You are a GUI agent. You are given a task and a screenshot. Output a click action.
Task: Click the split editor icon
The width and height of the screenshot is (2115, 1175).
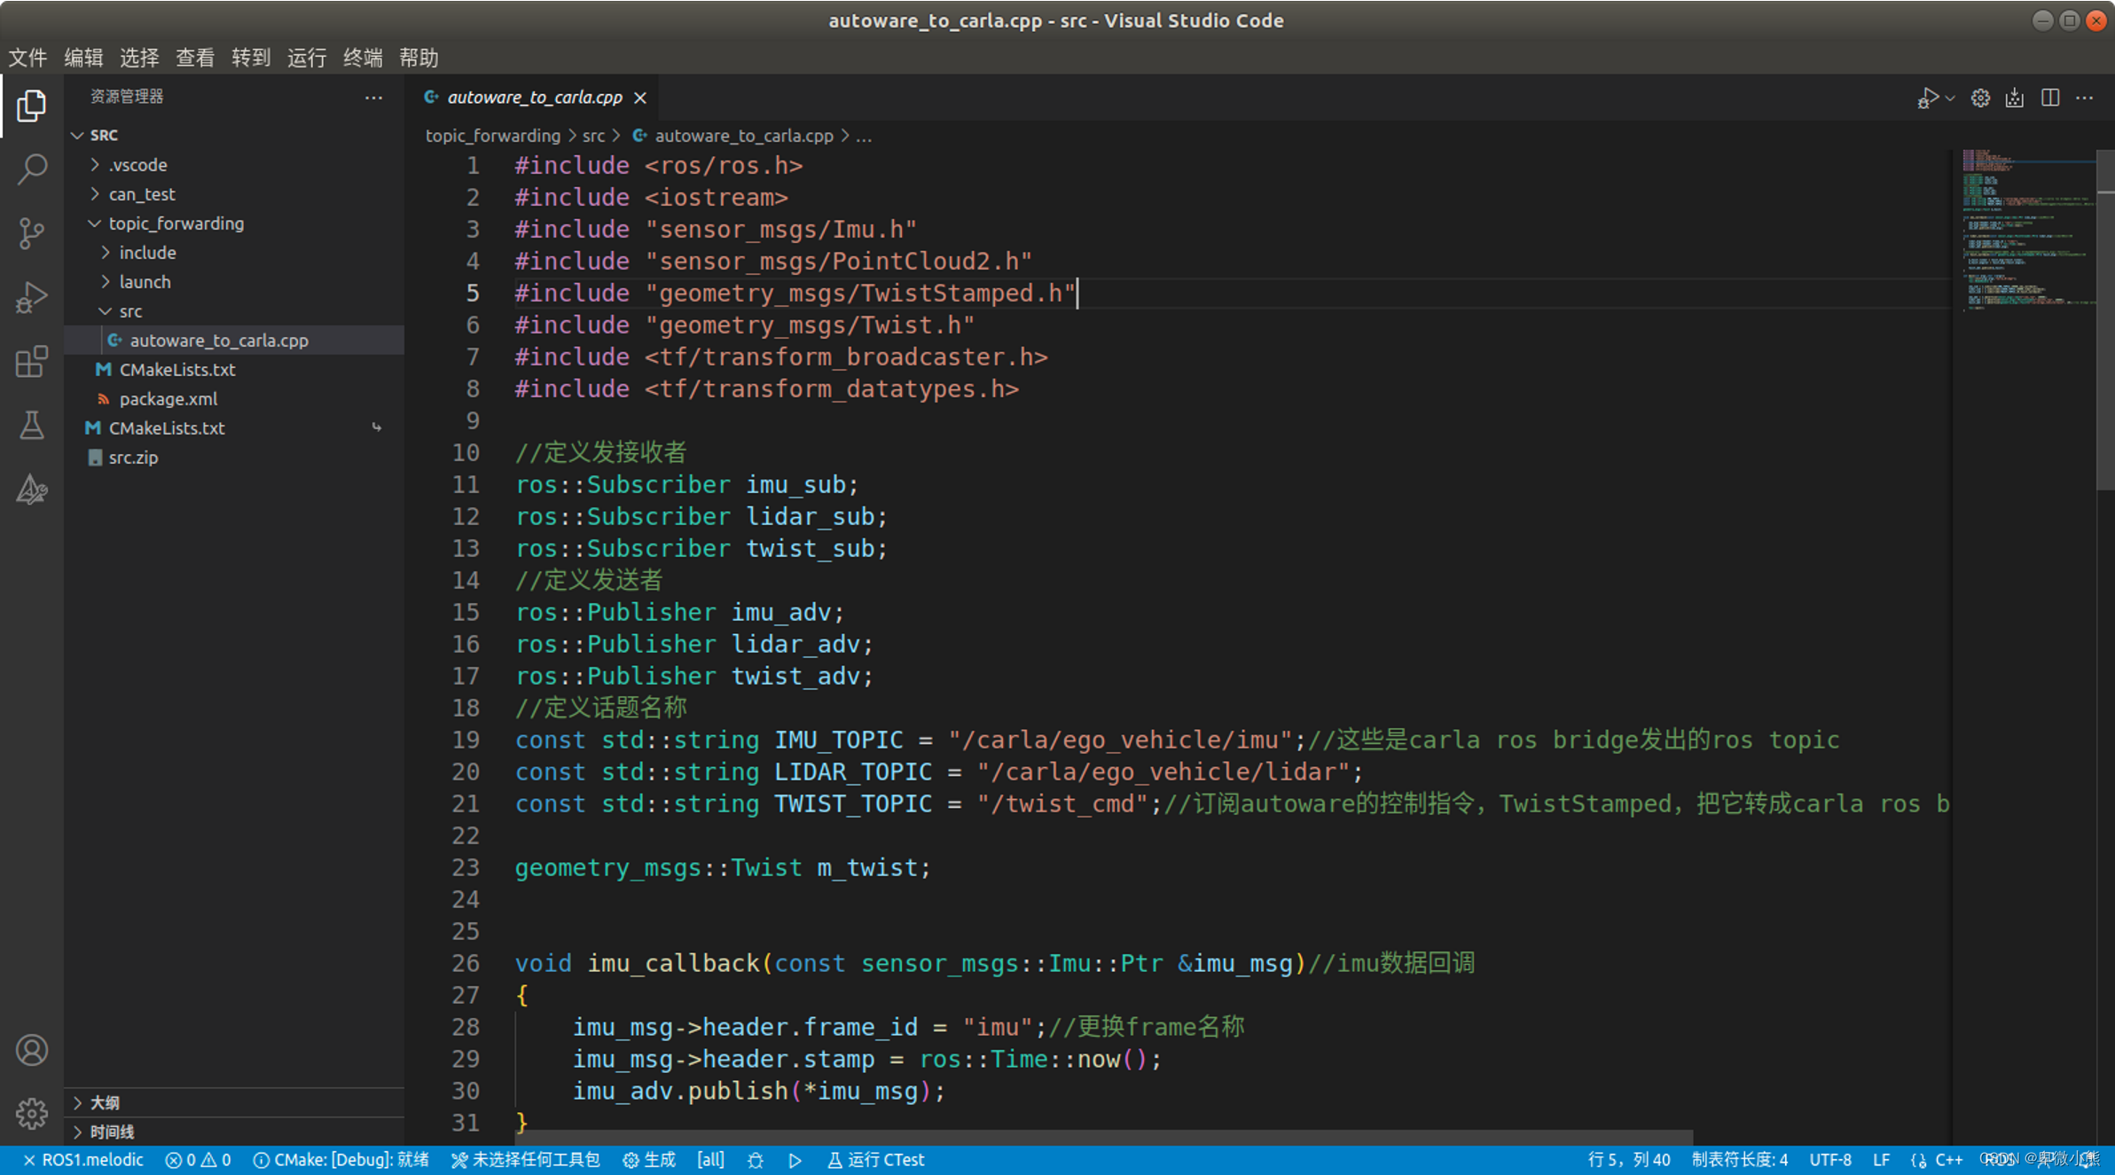click(x=2049, y=98)
